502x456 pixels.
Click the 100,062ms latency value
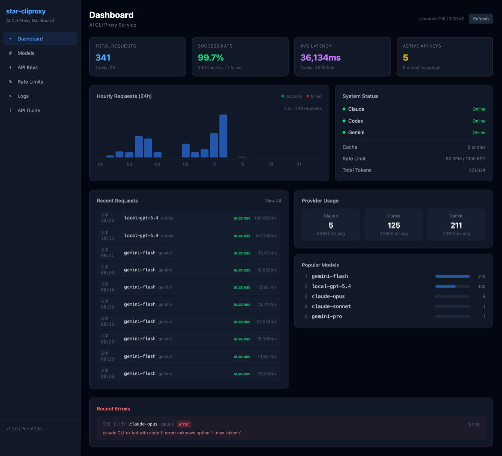[x=265, y=218]
